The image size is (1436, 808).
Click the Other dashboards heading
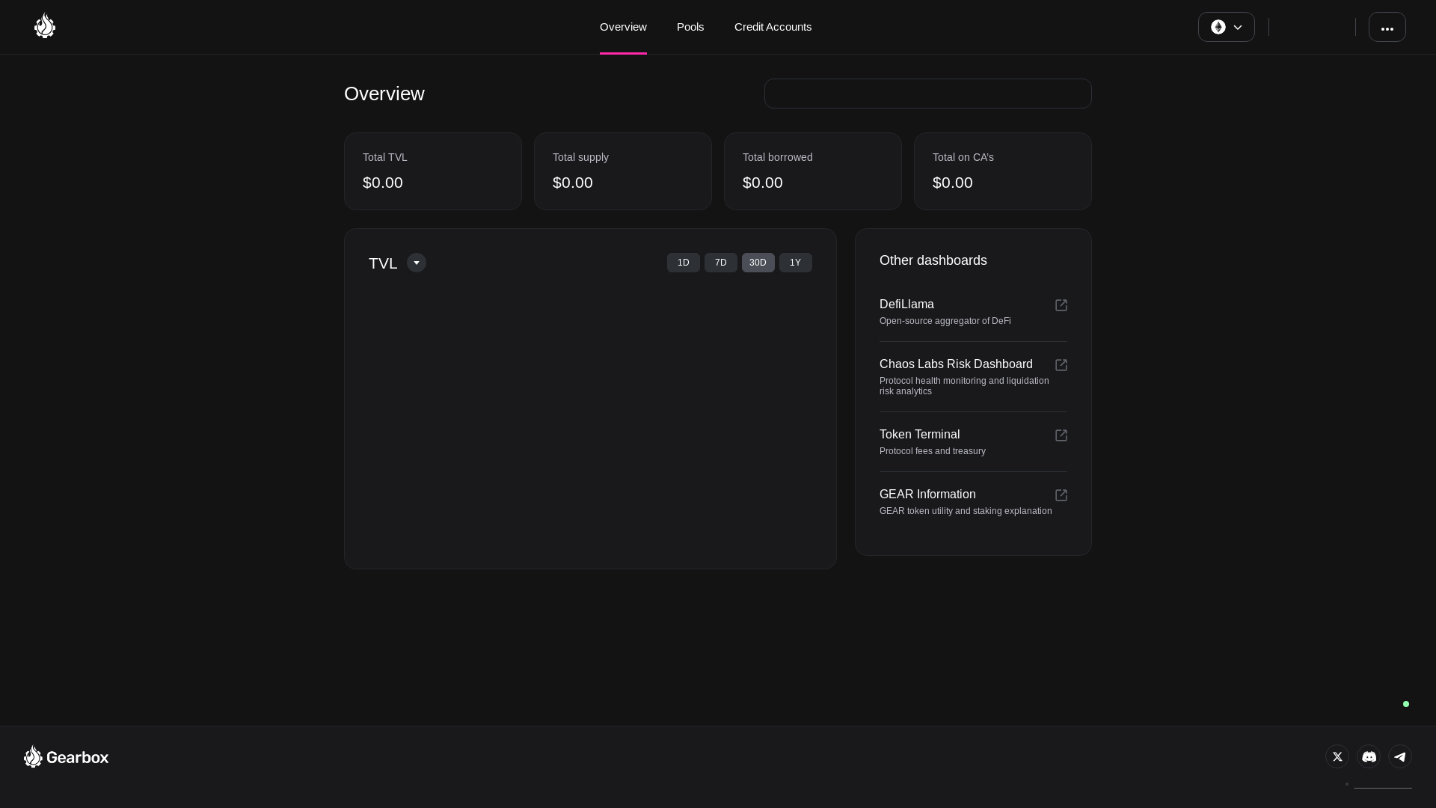(933, 260)
